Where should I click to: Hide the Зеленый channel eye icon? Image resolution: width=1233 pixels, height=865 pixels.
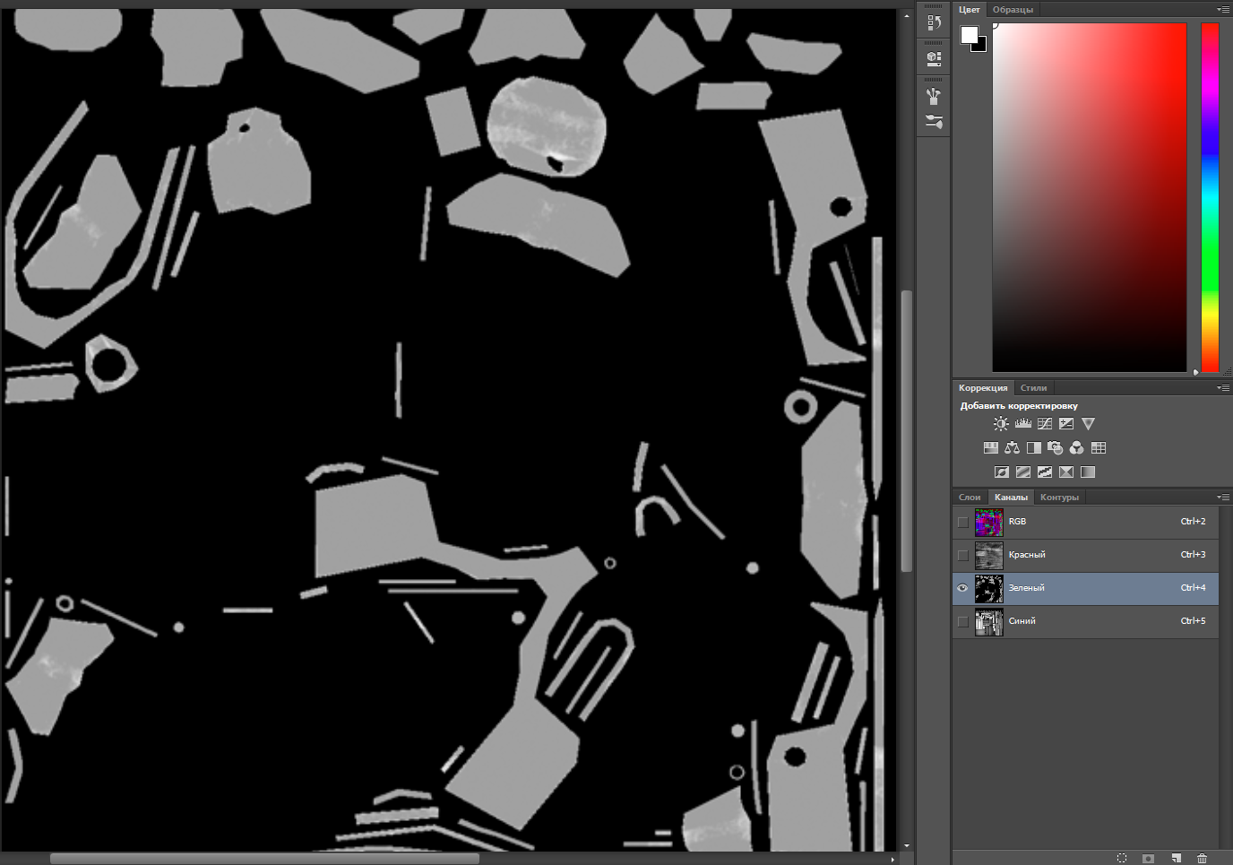click(963, 588)
